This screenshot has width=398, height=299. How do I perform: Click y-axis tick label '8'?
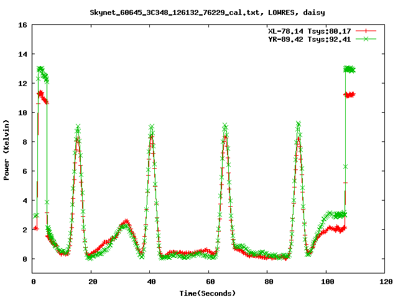(x=25, y=142)
